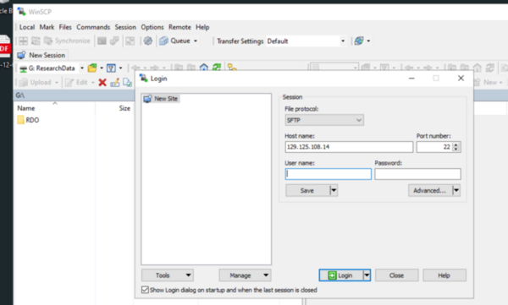
Task: Open the Local menu
Action: click(x=27, y=27)
